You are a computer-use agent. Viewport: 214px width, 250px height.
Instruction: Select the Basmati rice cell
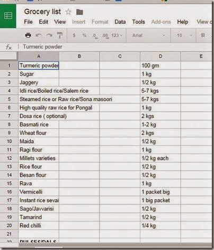tap(39, 124)
